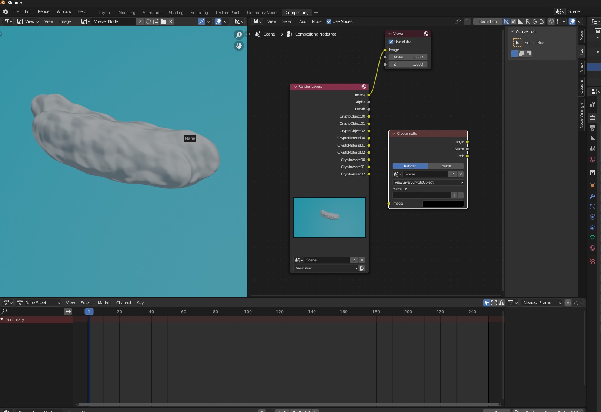Toggle gizmos in the image editor header
601x412 pixels.
pyautogui.click(x=201, y=21)
